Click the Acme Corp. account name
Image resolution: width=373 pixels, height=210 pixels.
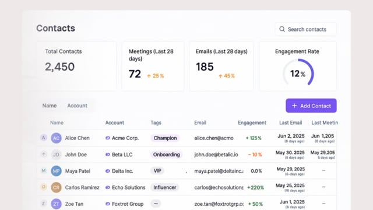[125, 138]
